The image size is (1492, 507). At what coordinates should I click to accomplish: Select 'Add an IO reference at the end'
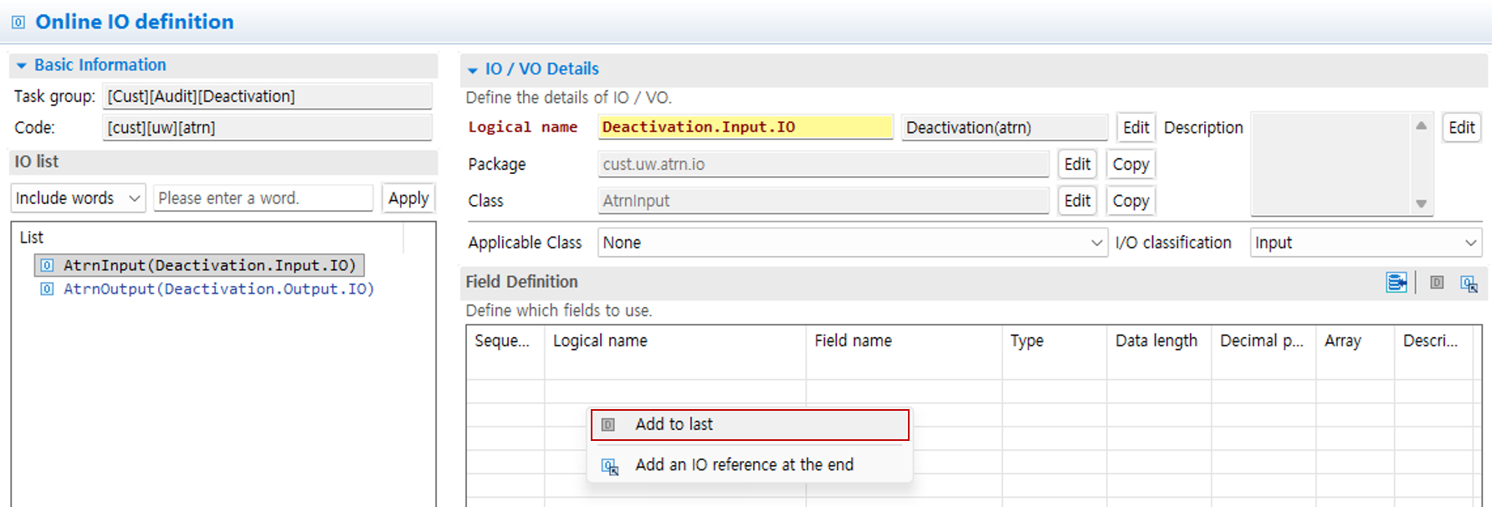744,465
